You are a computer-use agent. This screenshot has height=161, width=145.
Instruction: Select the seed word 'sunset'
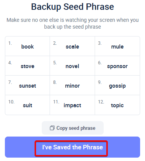[27, 86]
